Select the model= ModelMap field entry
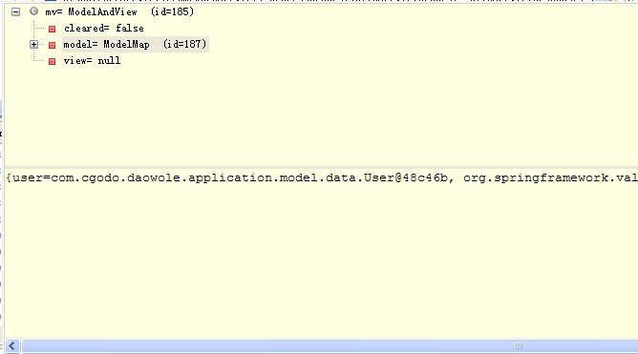The height and width of the screenshot is (354, 638). 135,44
